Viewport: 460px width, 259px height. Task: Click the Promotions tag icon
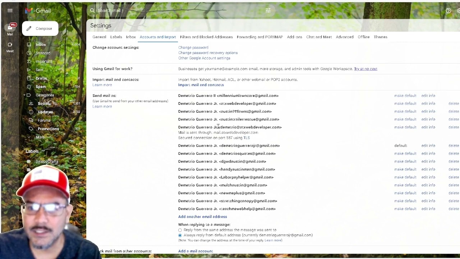pyautogui.click(x=31, y=129)
